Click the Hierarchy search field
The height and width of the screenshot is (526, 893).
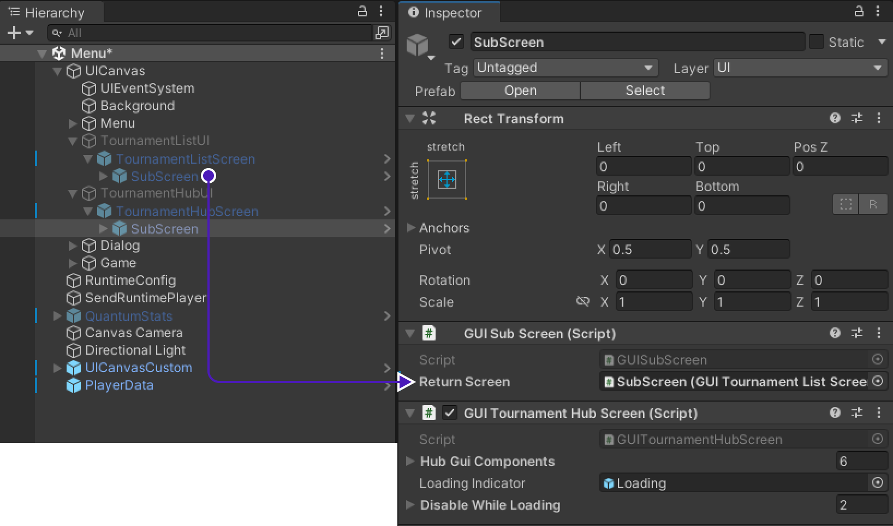click(x=210, y=33)
